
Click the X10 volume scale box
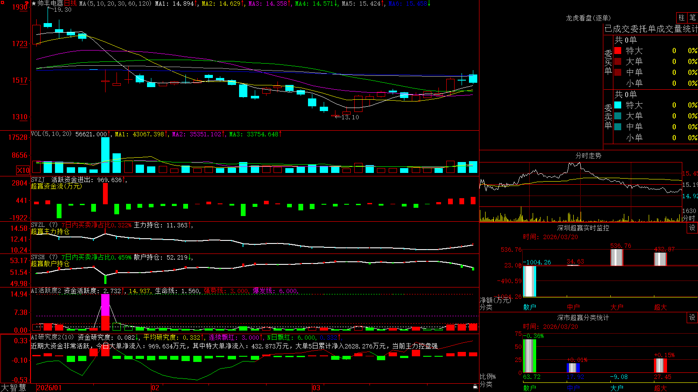click(23, 170)
